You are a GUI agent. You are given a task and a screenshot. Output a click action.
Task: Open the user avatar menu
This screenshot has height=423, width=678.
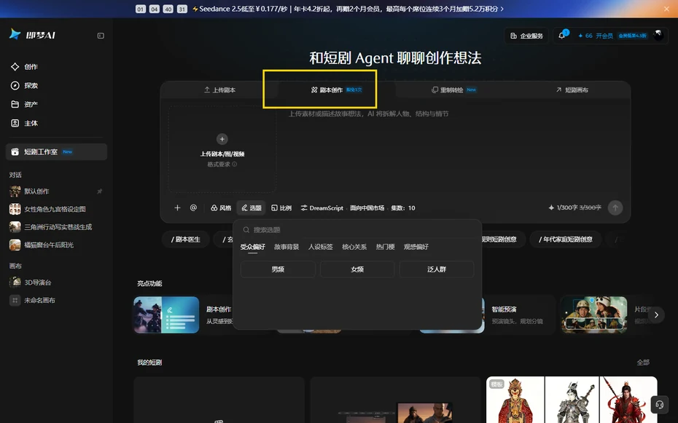(658, 36)
